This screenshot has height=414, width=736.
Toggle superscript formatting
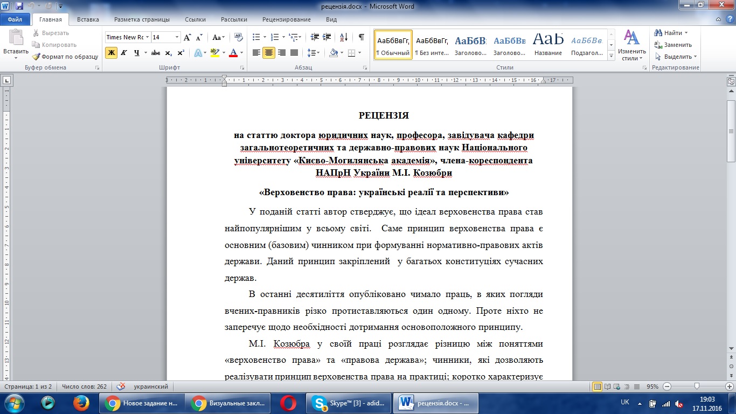pyautogui.click(x=180, y=52)
